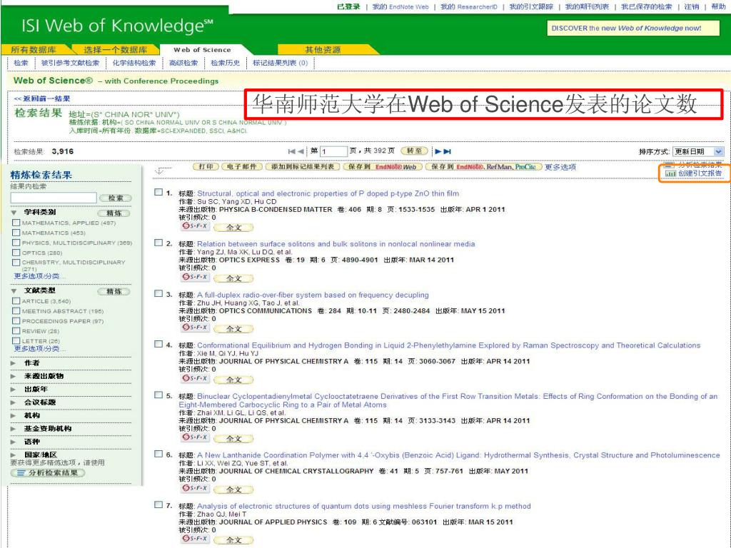This screenshot has height=548, width=731.
Task: Open the 更多选项 link beside save buttons
Action: [560, 167]
